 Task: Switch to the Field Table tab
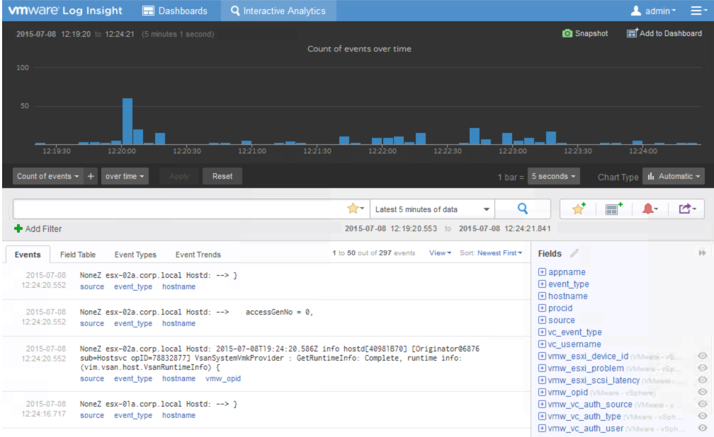coord(78,255)
